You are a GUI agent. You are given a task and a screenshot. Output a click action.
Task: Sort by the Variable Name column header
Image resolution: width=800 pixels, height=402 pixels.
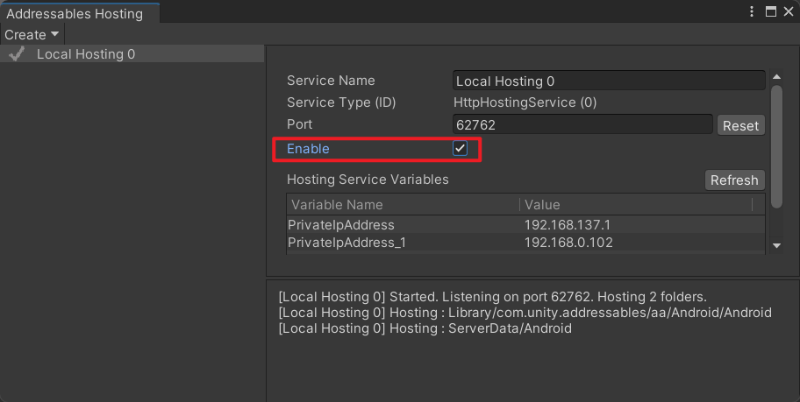tap(403, 205)
